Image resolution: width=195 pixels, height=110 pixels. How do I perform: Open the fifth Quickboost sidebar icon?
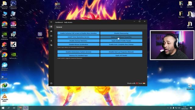point(51,45)
